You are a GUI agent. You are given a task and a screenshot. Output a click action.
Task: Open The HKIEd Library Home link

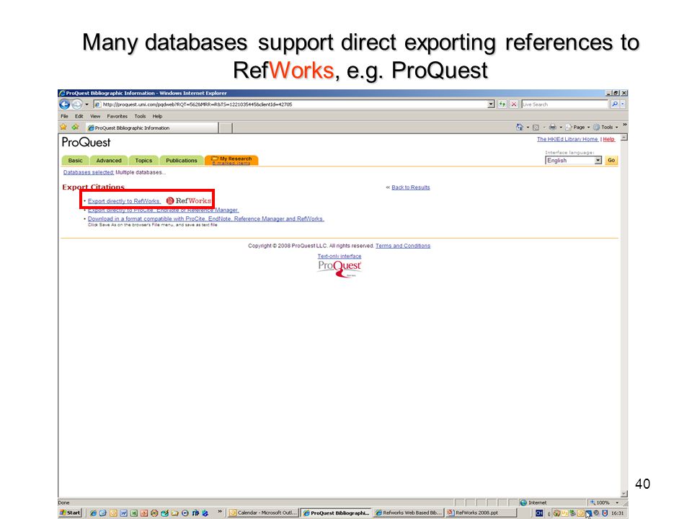[567, 139]
